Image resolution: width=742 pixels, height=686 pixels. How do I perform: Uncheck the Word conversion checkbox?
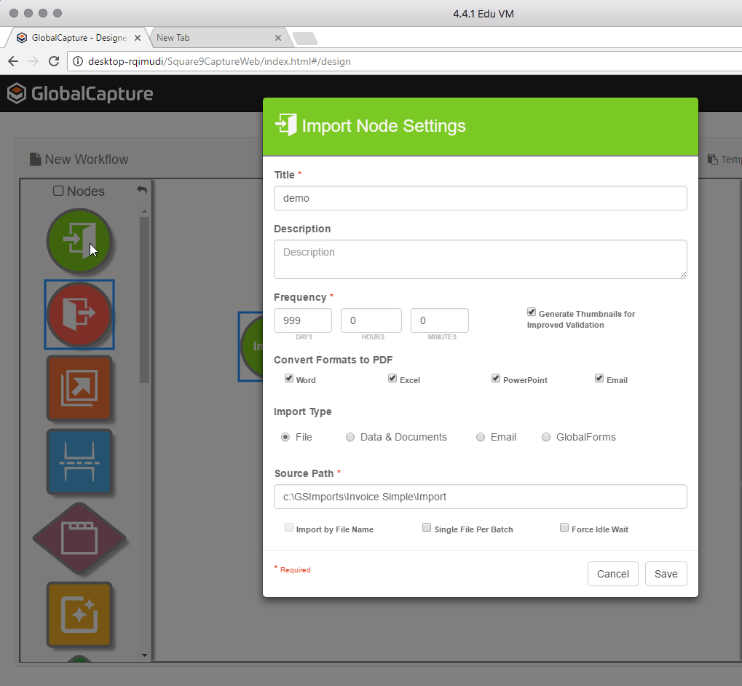click(289, 379)
